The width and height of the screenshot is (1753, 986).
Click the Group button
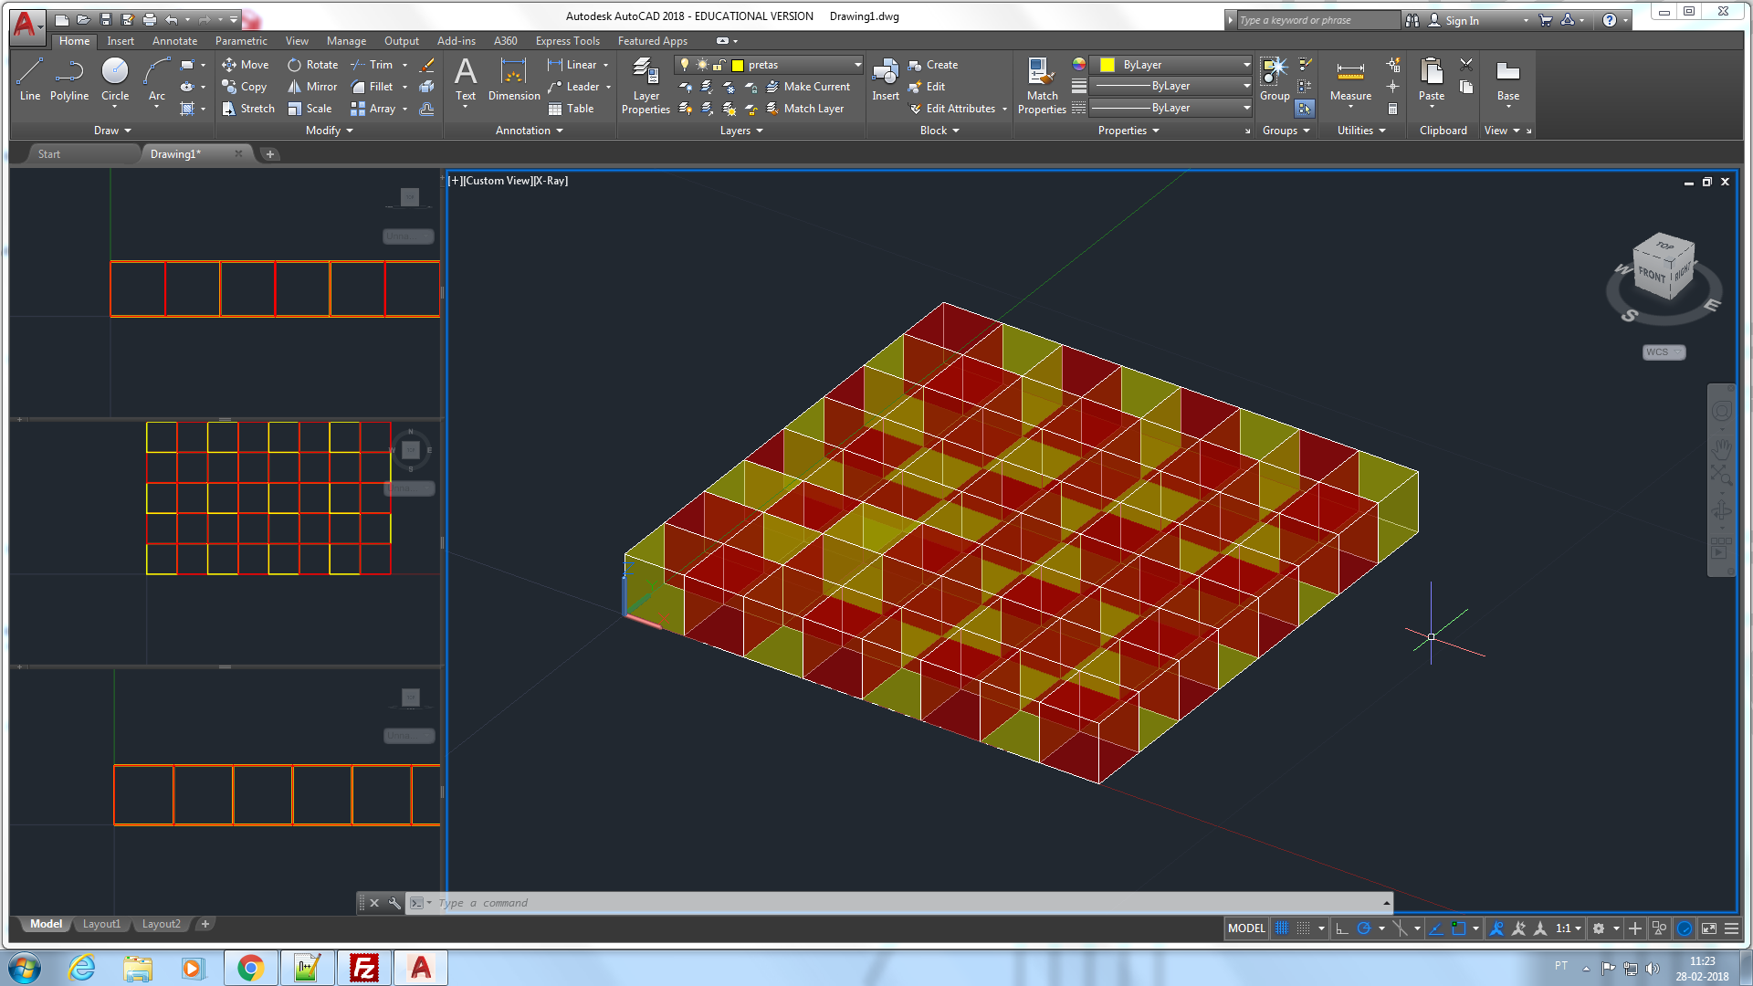click(1272, 79)
